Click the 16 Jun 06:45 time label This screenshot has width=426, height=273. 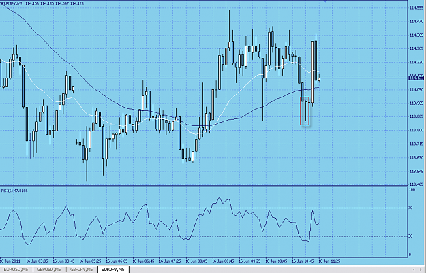[x=143, y=261]
